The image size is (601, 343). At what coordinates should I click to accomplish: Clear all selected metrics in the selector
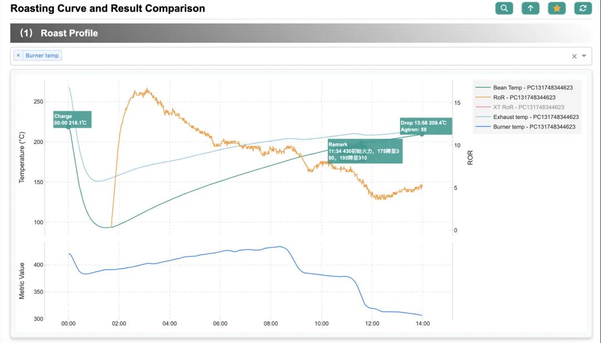574,56
